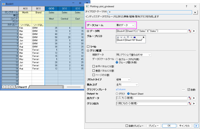Open データフォーム dropdown
Viewport: 200px width, 129px height.
pos(125,25)
